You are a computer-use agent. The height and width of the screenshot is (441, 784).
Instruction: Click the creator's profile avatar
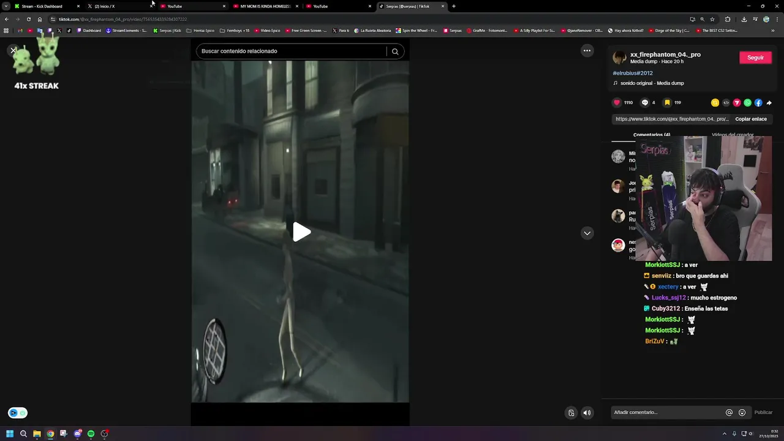click(x=619, y=58)
